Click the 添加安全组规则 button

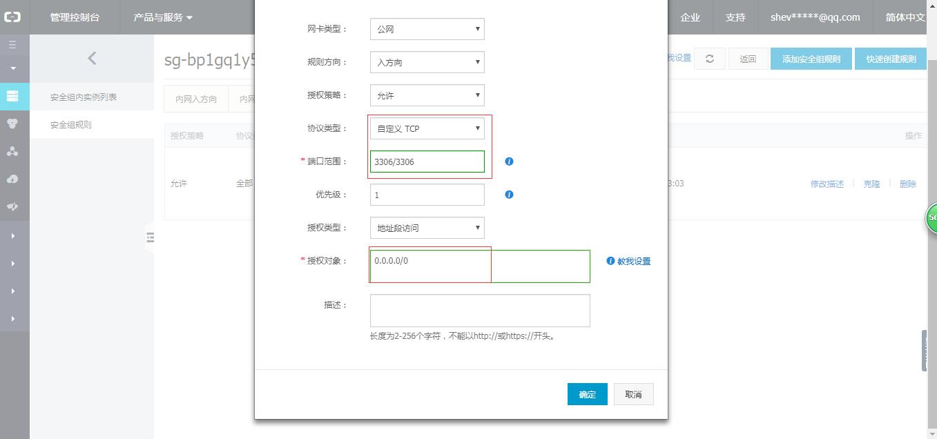(811, 59)
